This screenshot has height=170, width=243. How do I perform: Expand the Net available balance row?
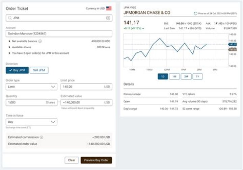[x=9, y=41]
